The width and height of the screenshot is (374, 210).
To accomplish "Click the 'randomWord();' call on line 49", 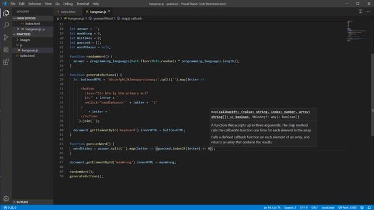I will pyautogui.click(x=82, y=171).
